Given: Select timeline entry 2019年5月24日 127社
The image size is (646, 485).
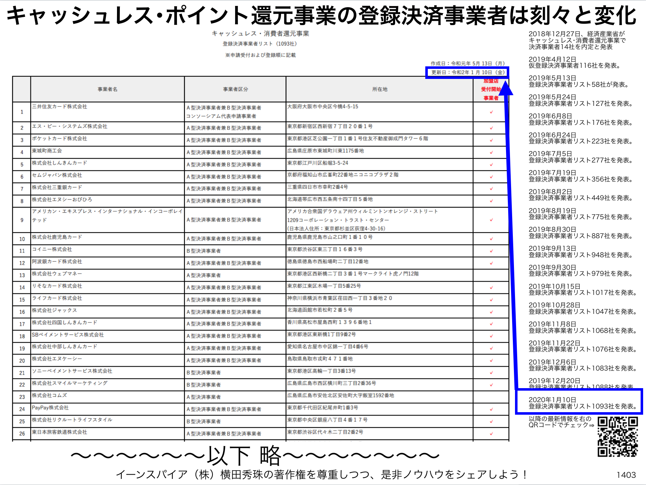Looking at the screenshot, I should (x=581, y=100).
